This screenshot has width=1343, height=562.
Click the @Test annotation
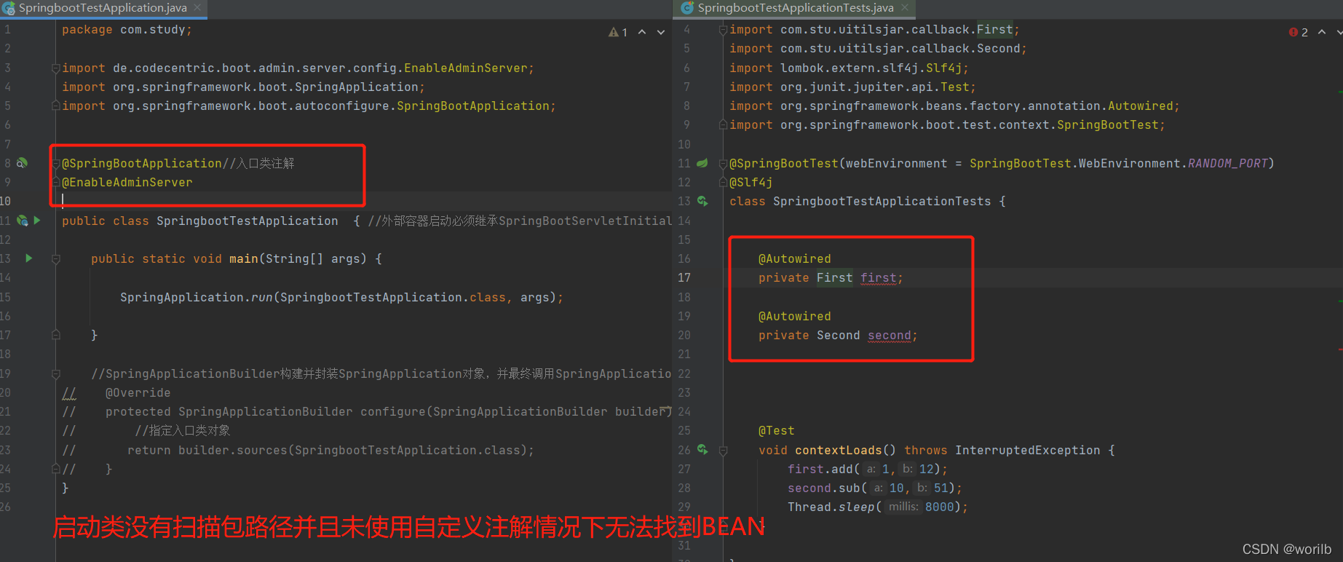point(777,430)
